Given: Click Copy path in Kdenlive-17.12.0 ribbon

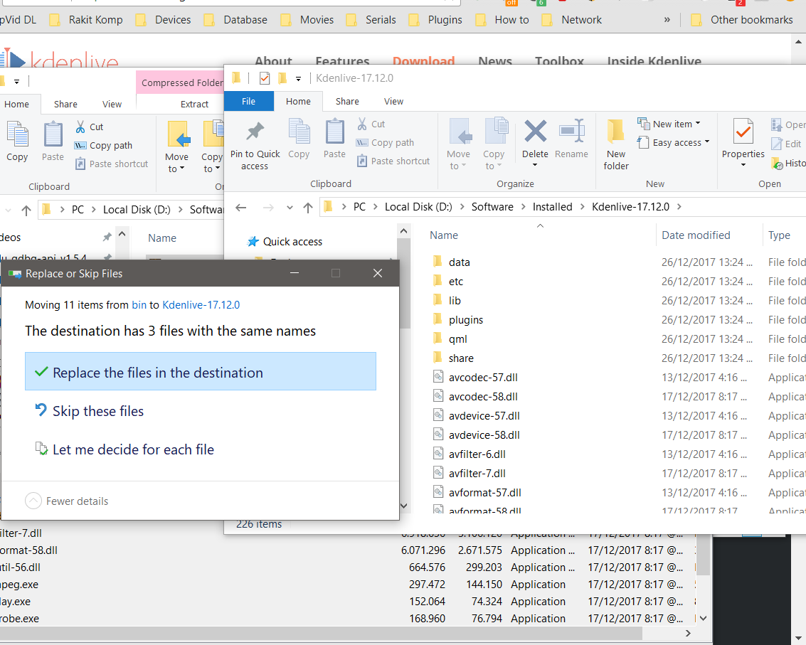Looking at the screenshot, I should pyautogui.click(x=386, y=142).
